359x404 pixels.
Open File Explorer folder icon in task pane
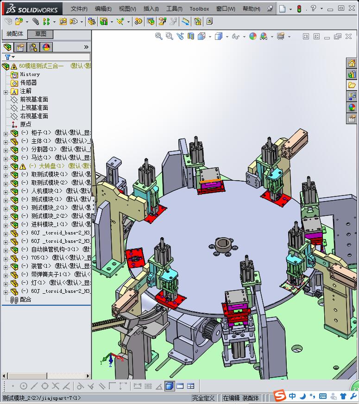click(x=352, y=85)
